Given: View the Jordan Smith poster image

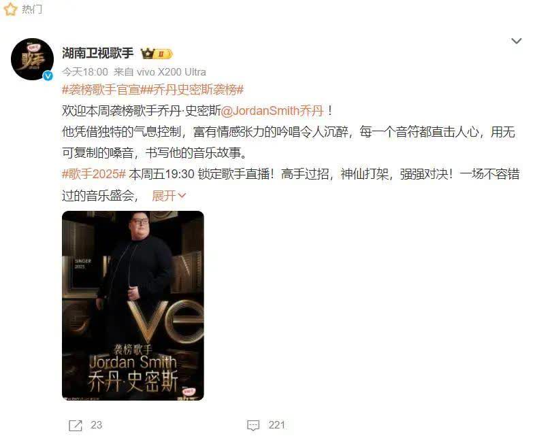Looking at the screenshot, I should click(133, 306).
